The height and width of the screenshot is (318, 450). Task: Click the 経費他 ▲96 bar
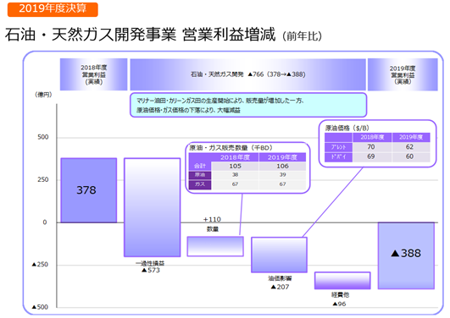(x=342, y=281)
